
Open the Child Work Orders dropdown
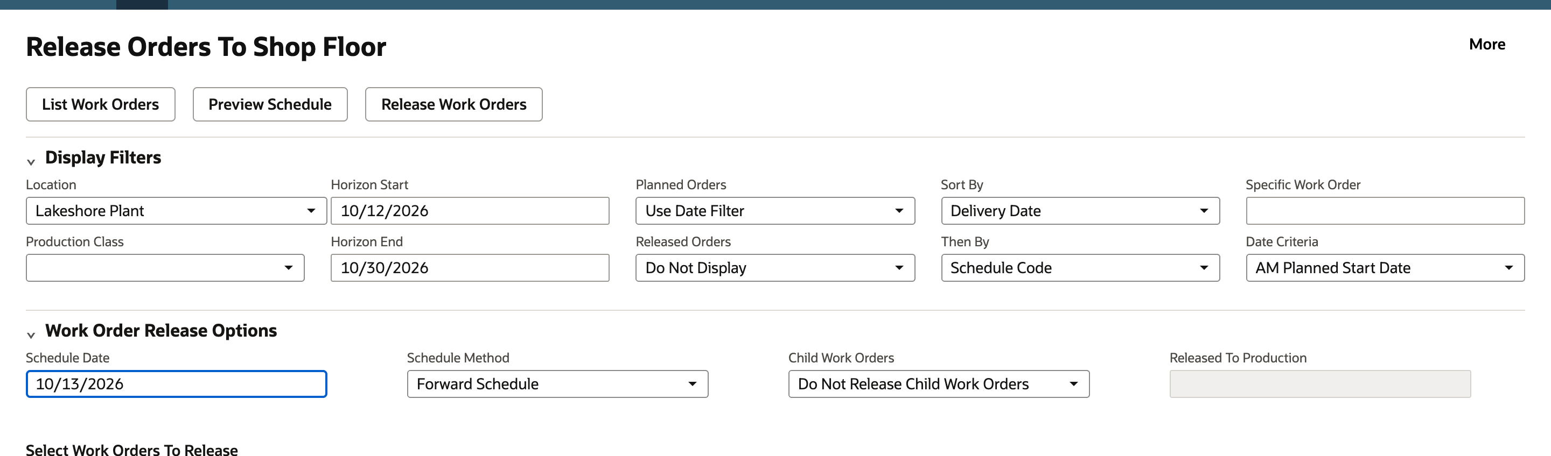point(939,384)
